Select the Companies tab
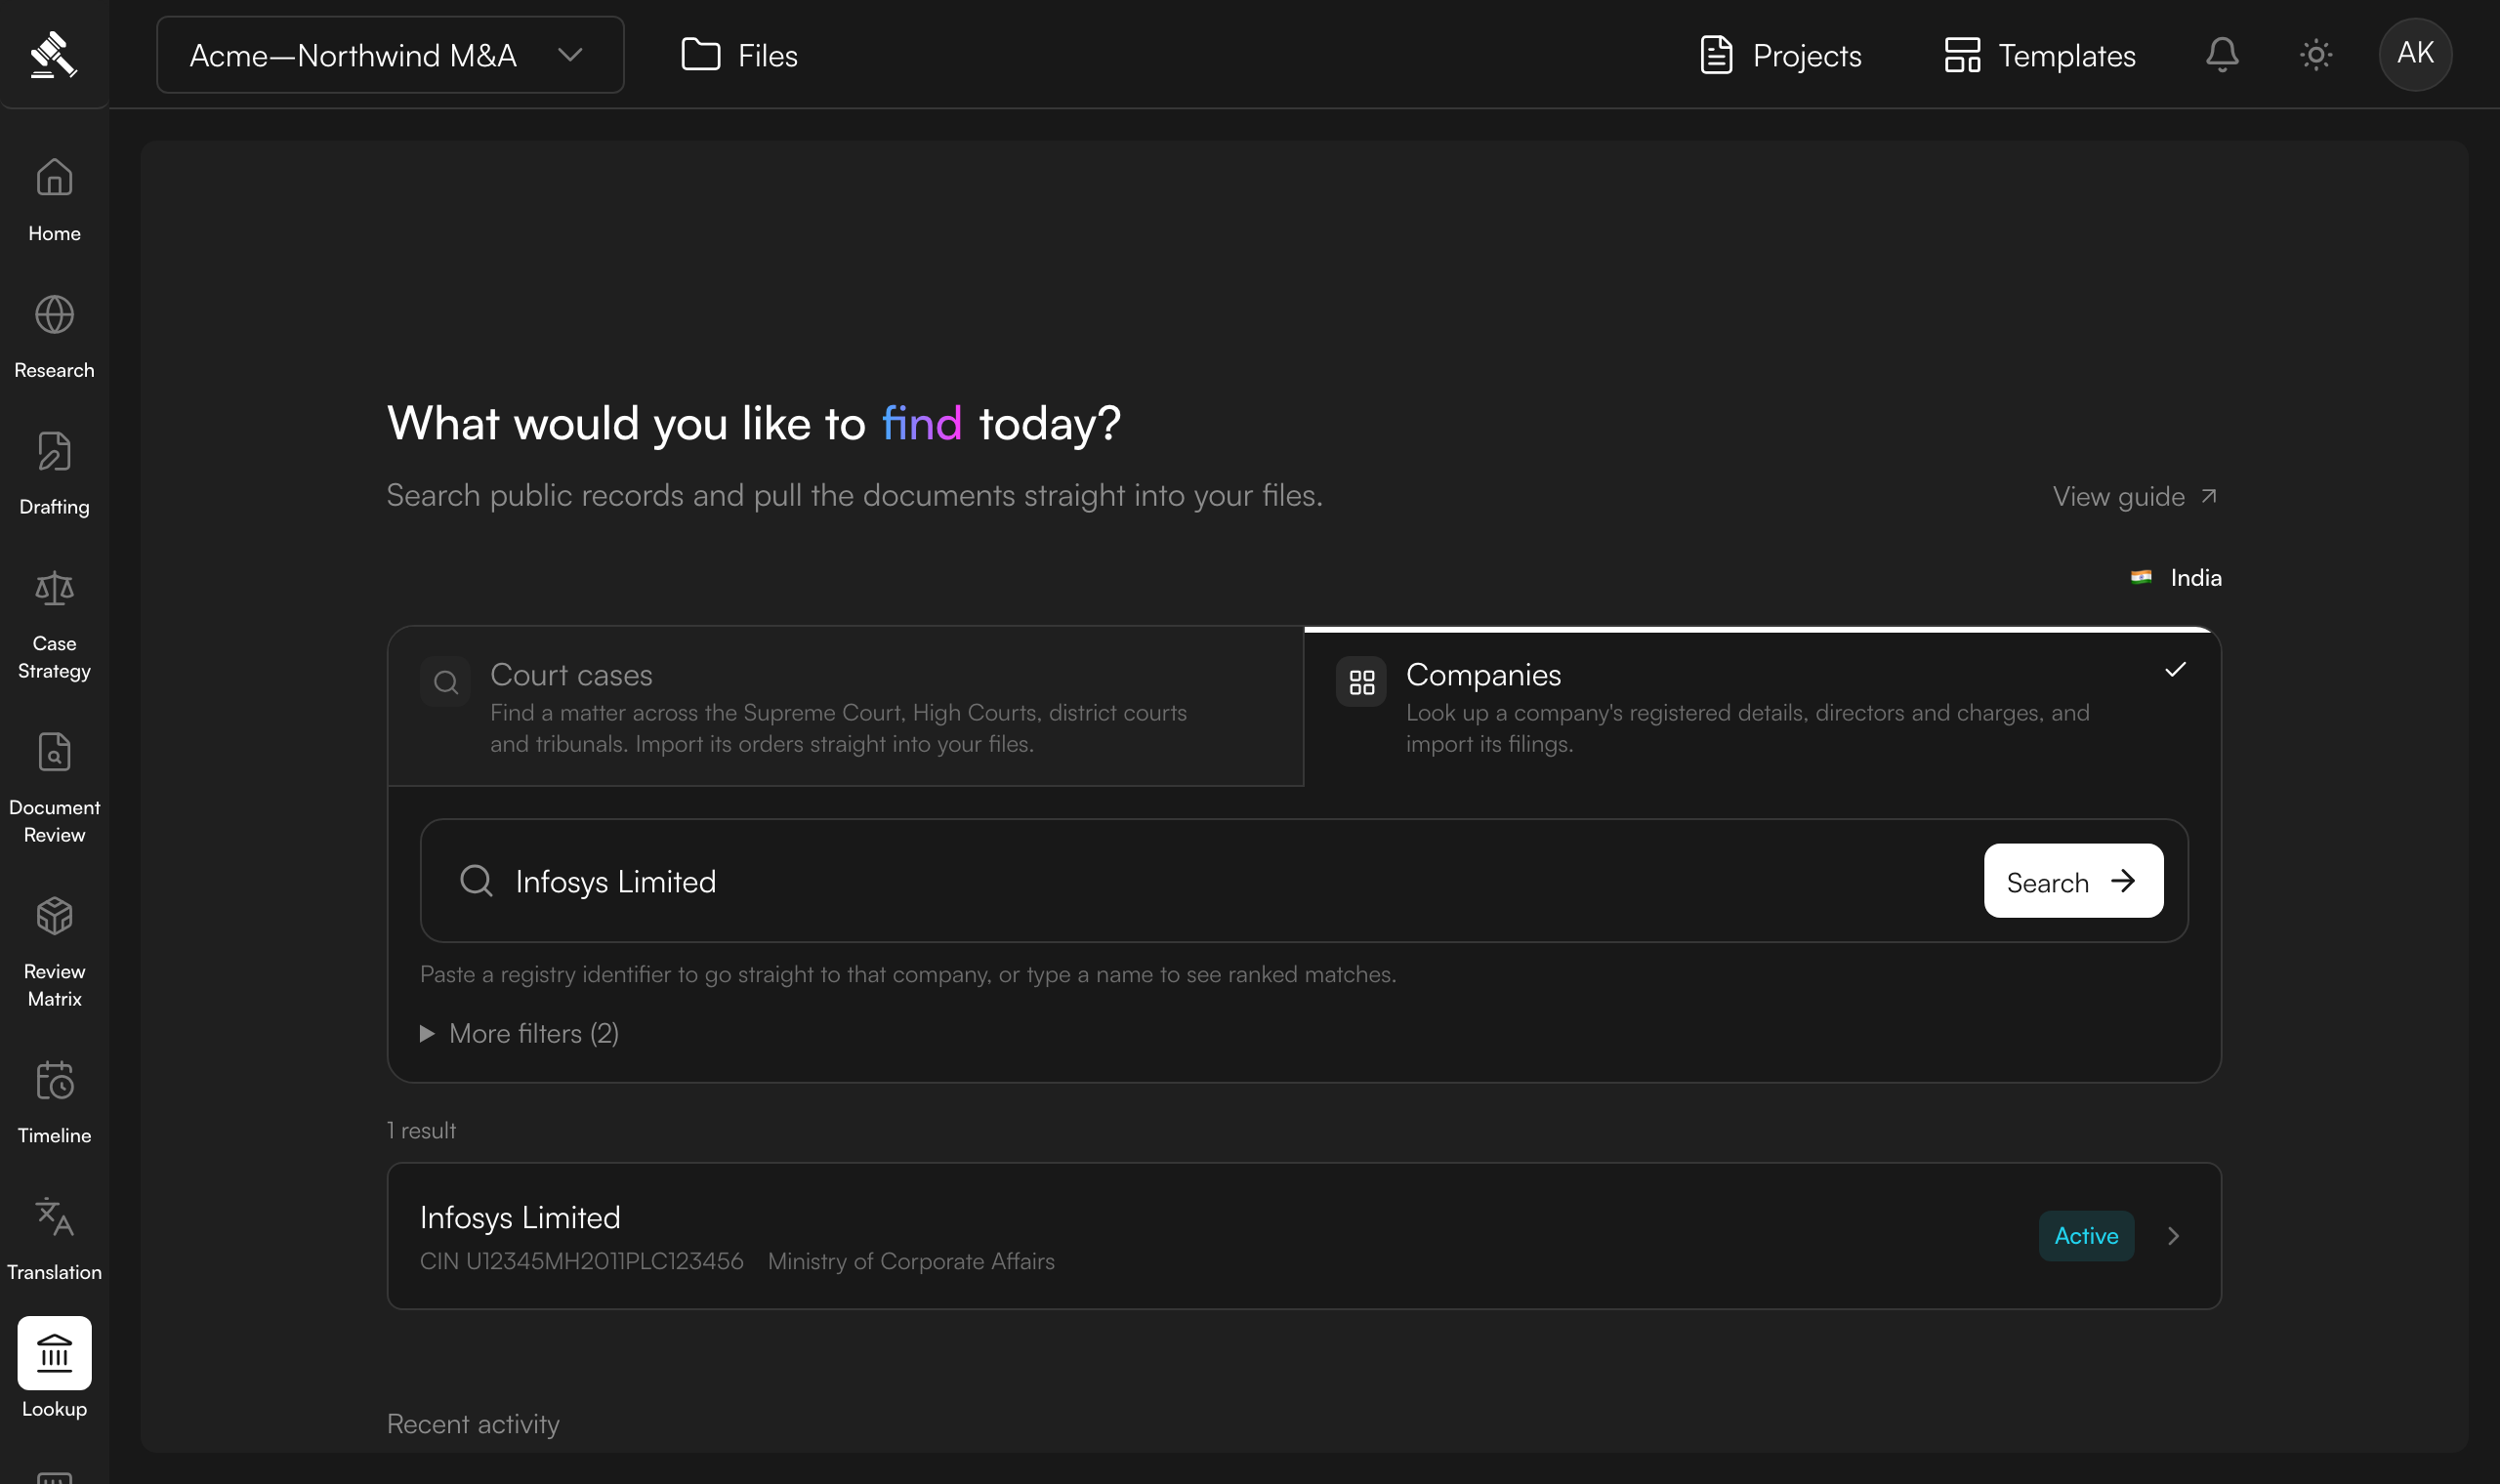 pyautogui.click(x=1762, y=706)
